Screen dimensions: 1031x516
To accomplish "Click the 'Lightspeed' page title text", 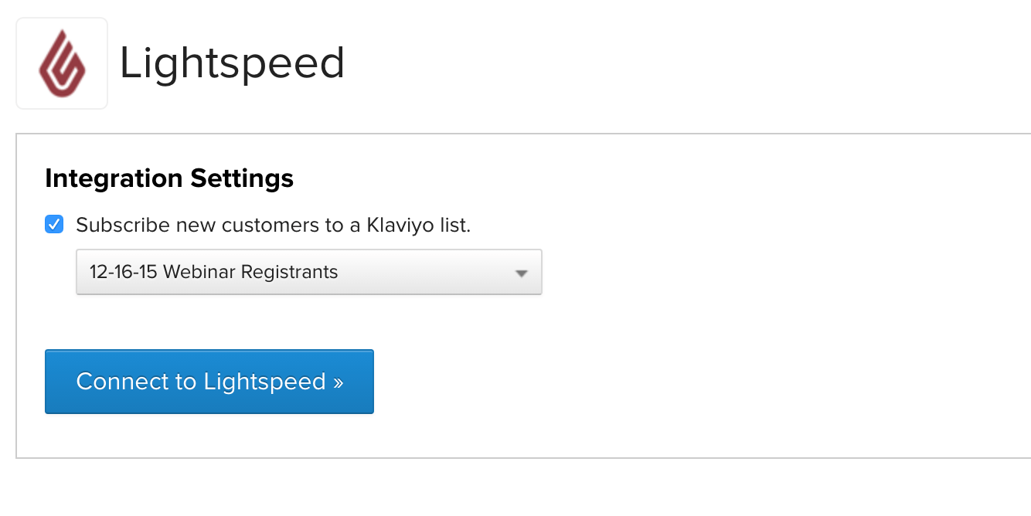I will pyautogui.click(x=232, y=63).
